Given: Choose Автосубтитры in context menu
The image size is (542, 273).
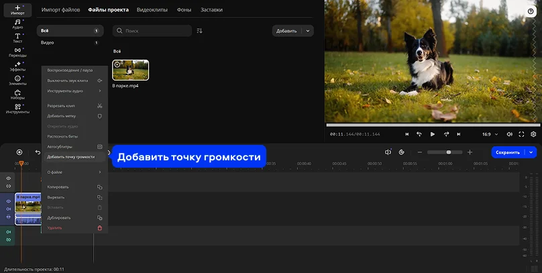Looking at the screenshot, I should click(x=74, y=147).
